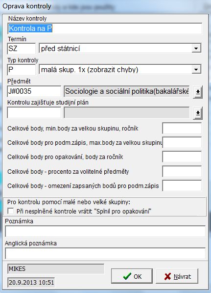Open the studijní plán lookup arrow icon

(x=198, y=113)
